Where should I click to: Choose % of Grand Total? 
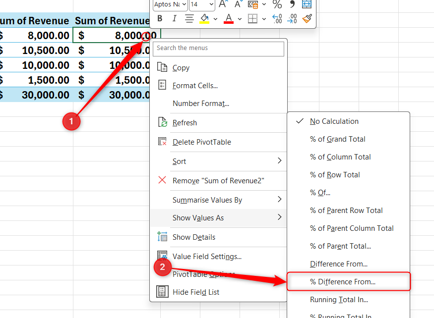pos(349,139)
